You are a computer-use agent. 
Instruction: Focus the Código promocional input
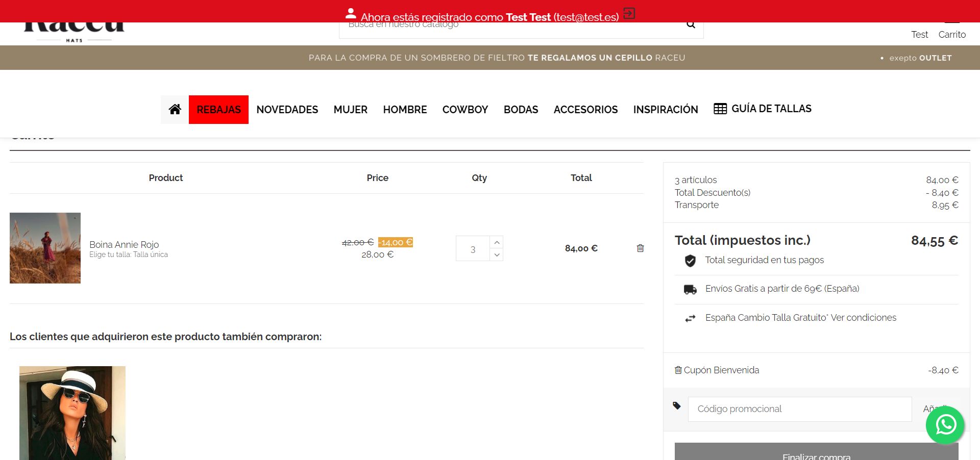point(800,409)
